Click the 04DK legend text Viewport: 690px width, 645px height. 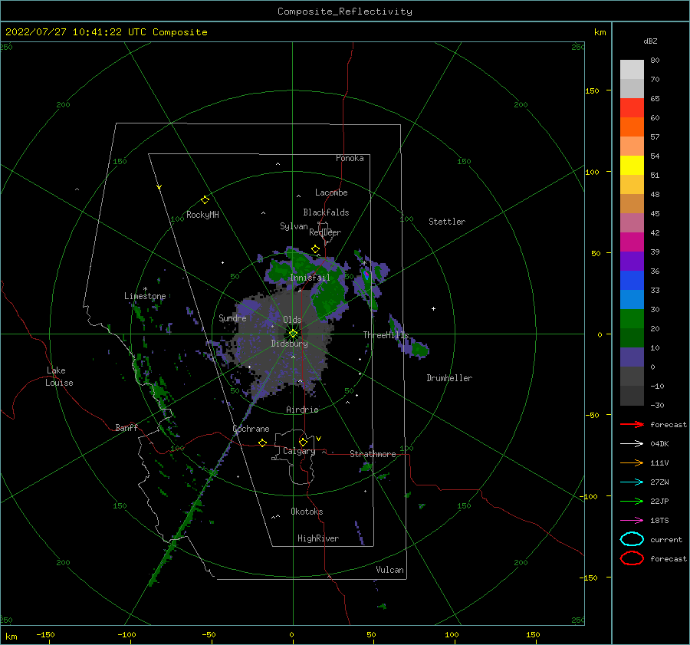point(659,443)
